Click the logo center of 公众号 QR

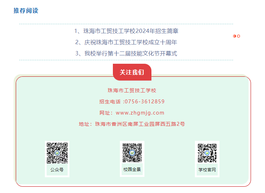57,153
